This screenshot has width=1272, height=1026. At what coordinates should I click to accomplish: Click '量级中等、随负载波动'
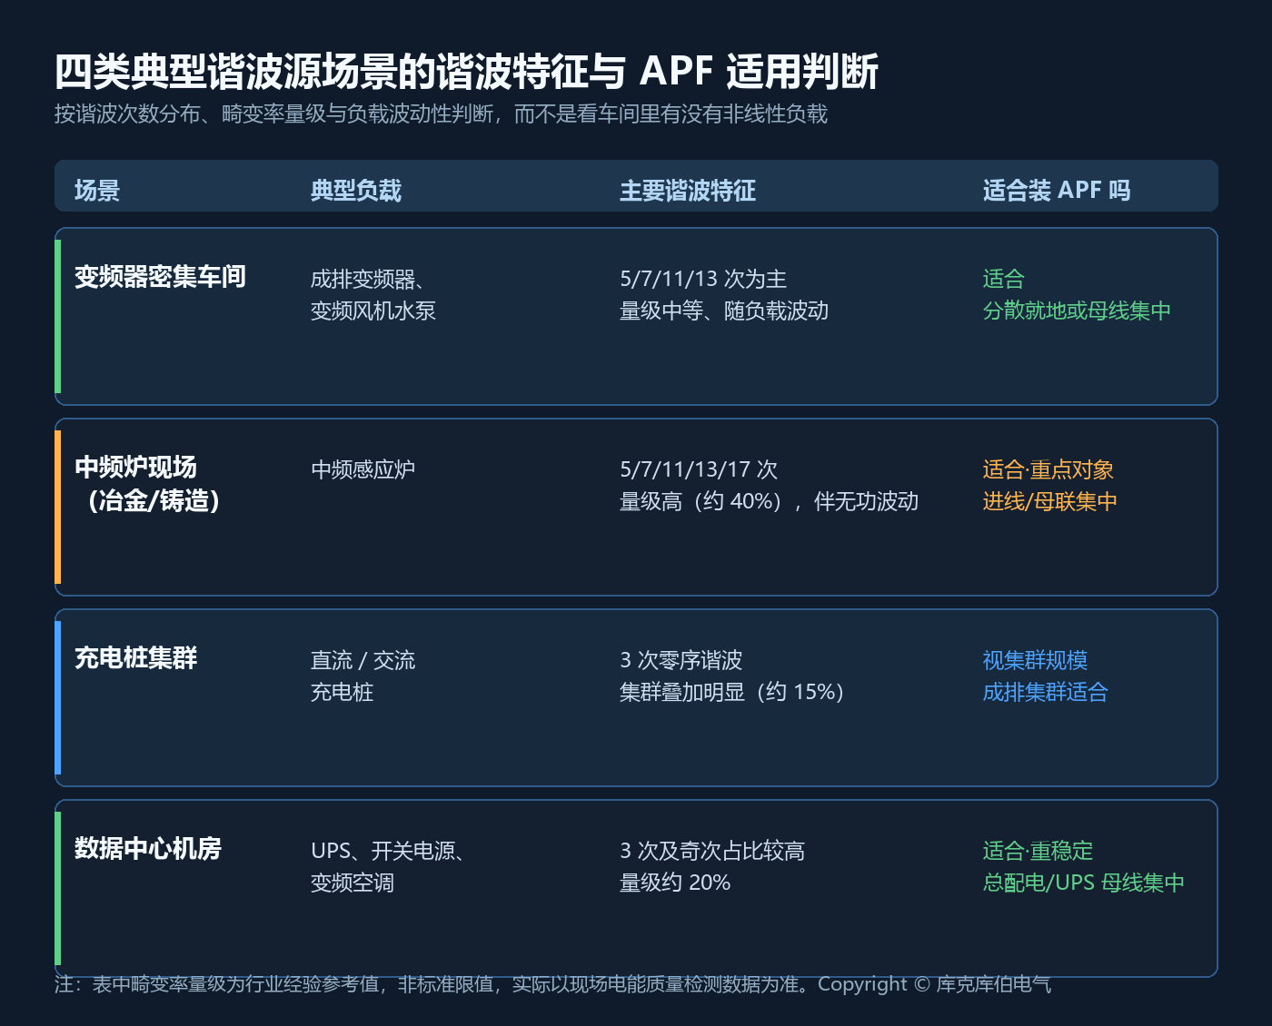724,311
